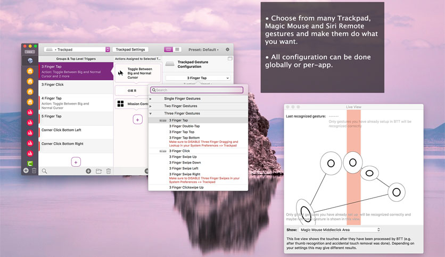445x257 pixels.
Task: Delete selected trigger with trash icon
Action: (109, 171)
